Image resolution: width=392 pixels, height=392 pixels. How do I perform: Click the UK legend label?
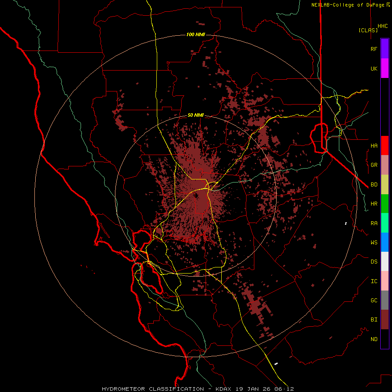374,68
